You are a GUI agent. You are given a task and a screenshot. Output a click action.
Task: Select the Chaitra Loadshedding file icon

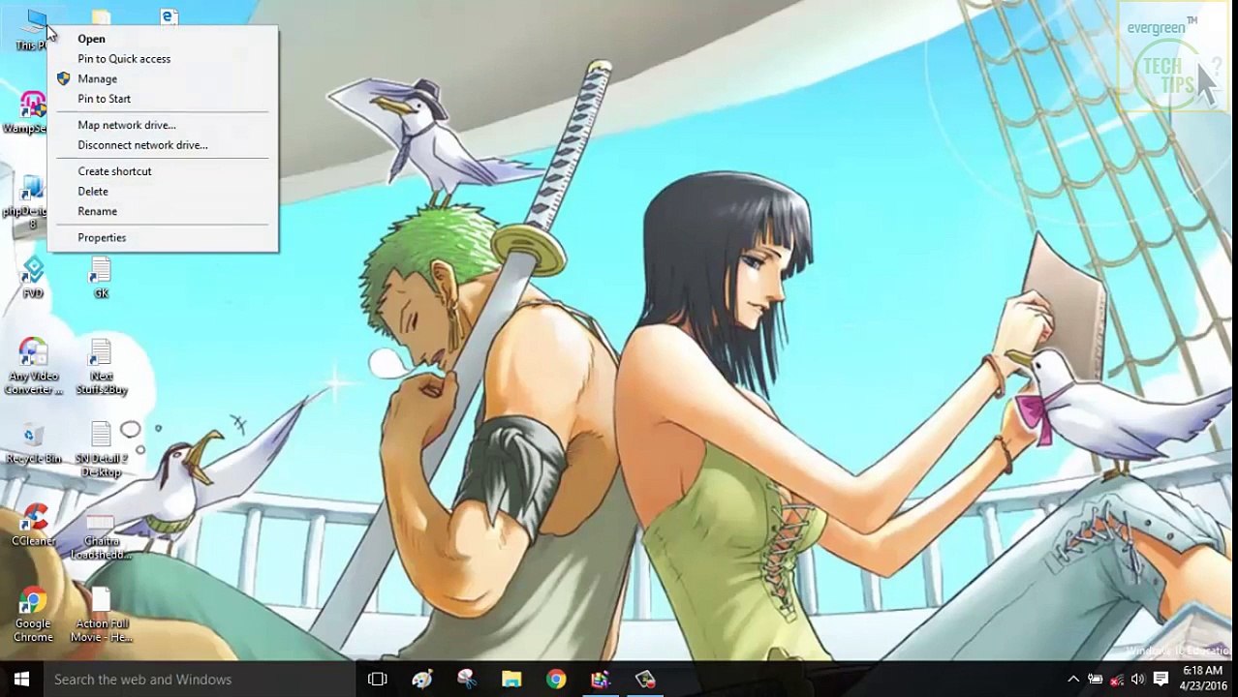tap(101, 535)
